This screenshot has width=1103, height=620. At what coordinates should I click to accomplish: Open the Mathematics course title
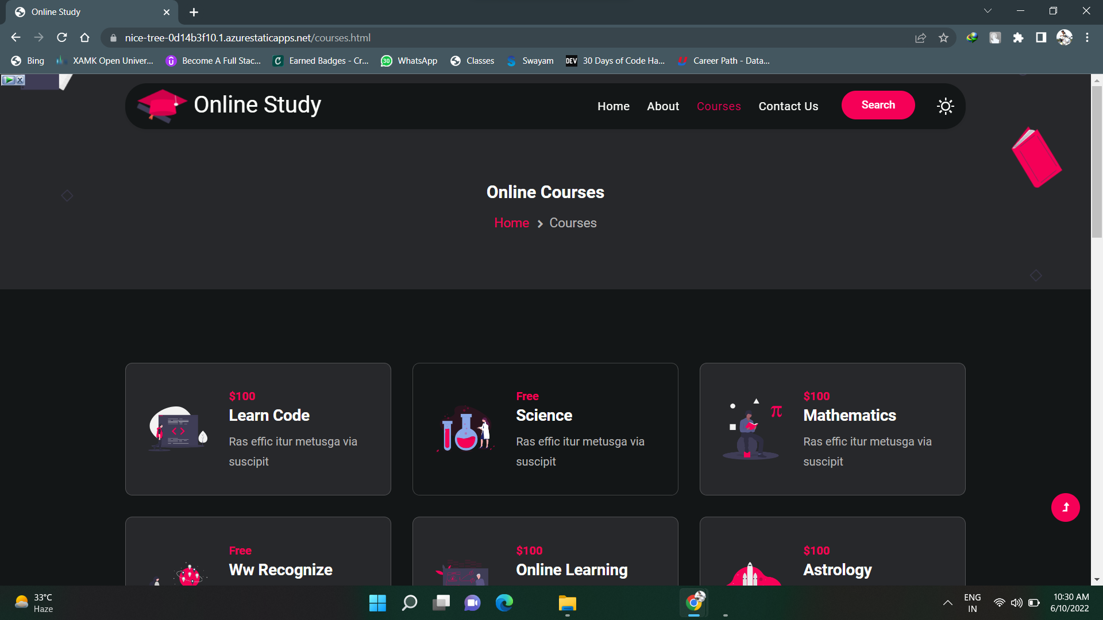click(x=849, y=415)
